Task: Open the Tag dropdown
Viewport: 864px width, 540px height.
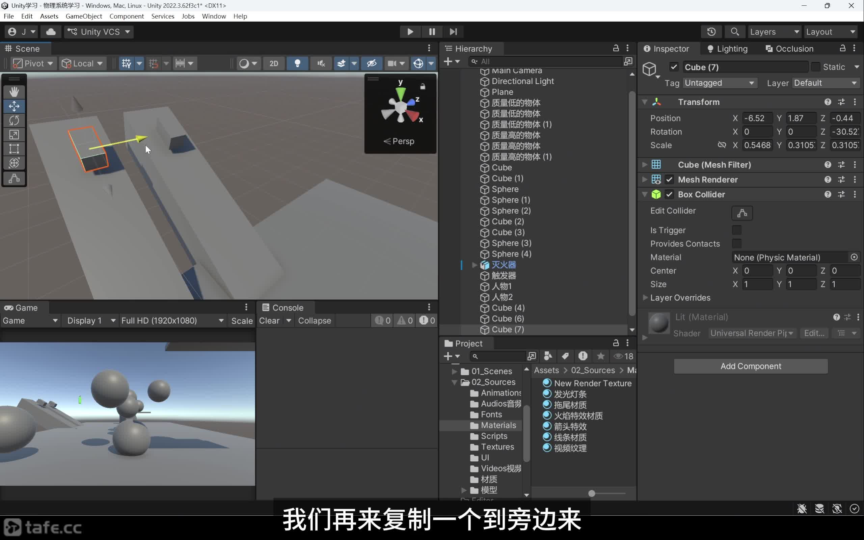Action: 720,83
